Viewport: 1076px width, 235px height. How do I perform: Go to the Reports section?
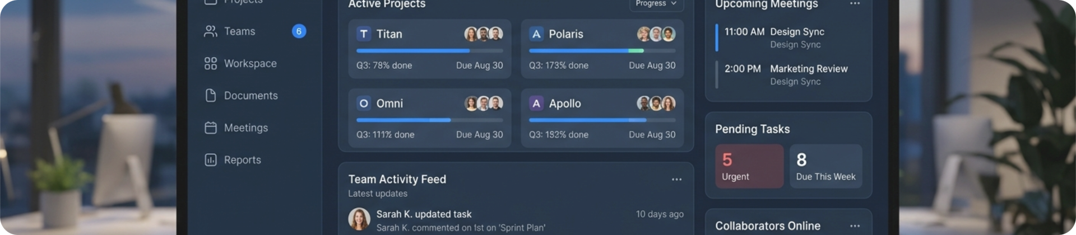point(242,160)
